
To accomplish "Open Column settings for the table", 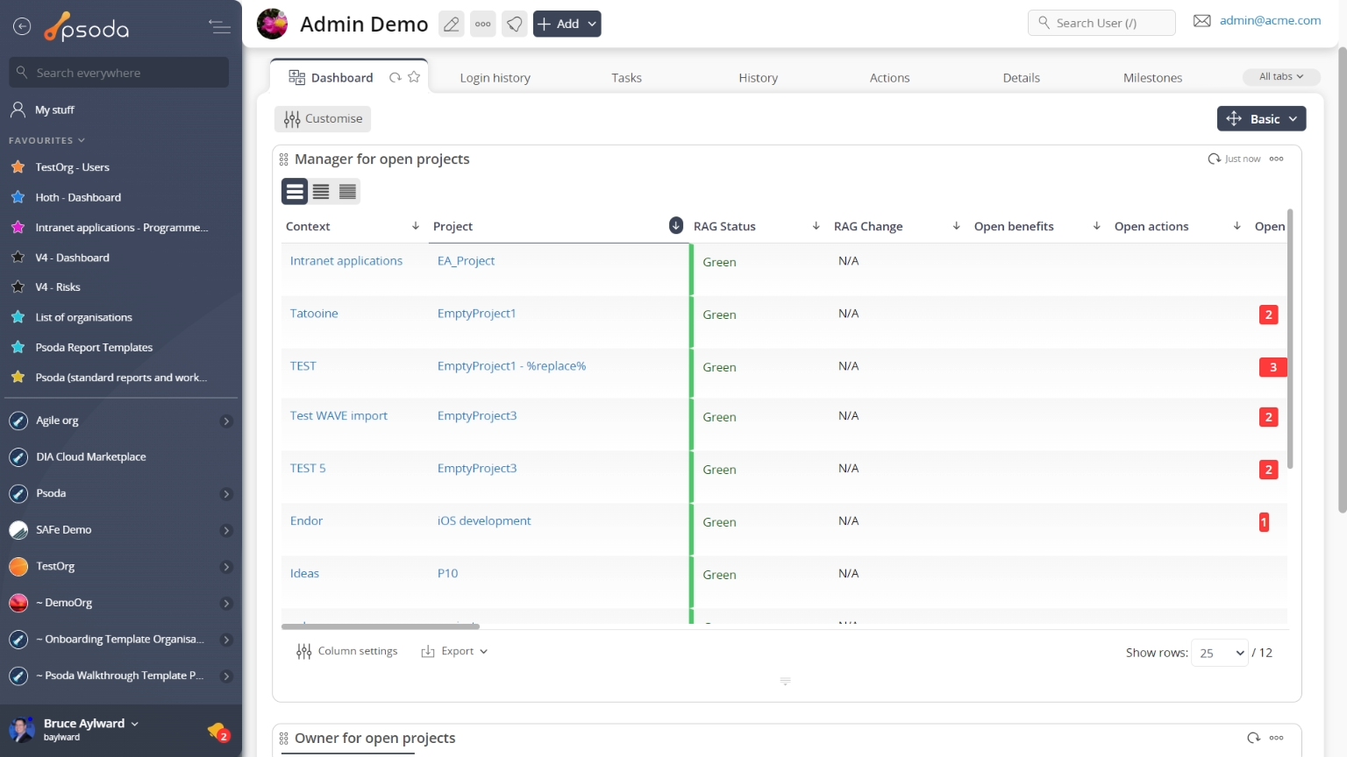I will 347,651.
